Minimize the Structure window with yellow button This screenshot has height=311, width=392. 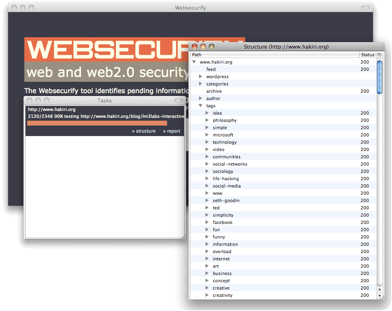[203, 47]
